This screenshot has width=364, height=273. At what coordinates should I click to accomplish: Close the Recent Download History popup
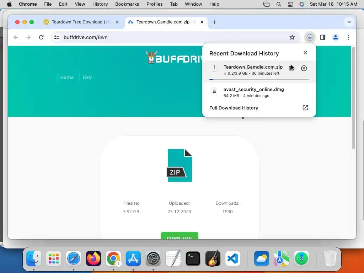[305, 53]
